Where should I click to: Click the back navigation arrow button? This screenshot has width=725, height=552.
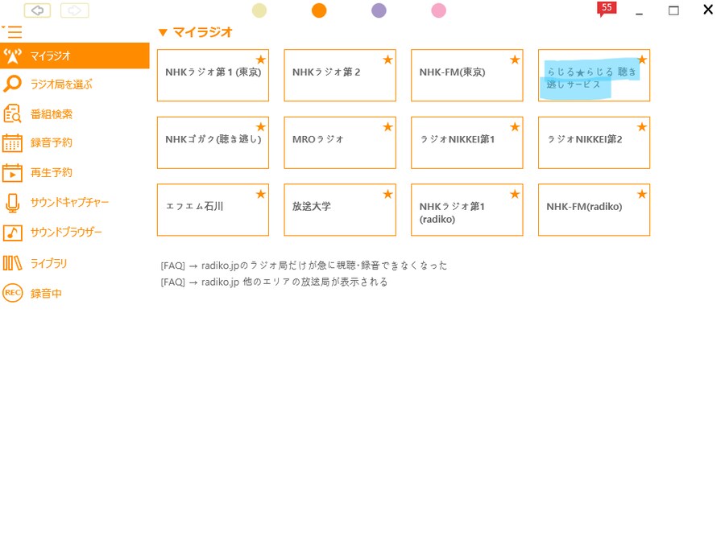(37, 10)
